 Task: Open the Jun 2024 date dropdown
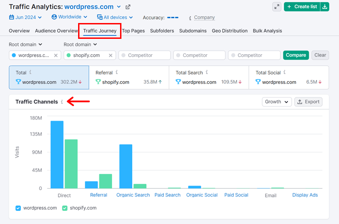[26, 17]
